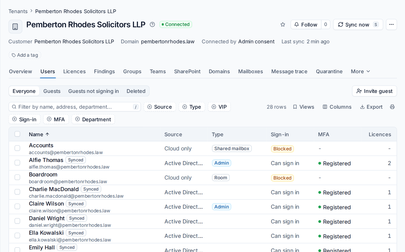Click the building icon beside the tenant title
This screenshot has height=252, width=405.
click(x=15, y=27)
